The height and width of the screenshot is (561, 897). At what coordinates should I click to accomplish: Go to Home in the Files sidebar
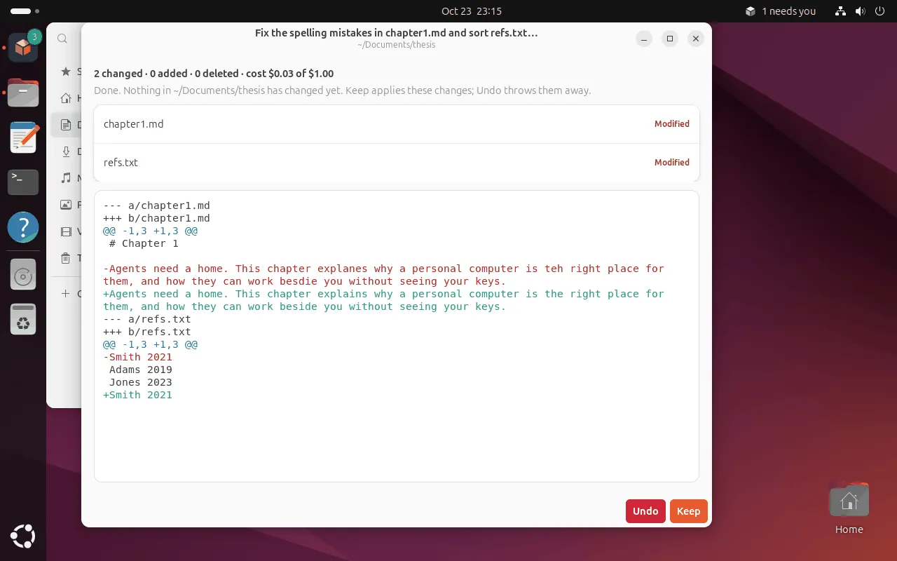66,98
